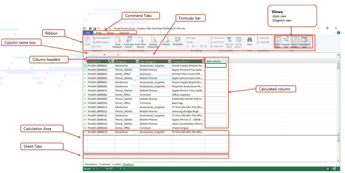The image size is (345, 173).
Task: Go to next record button
Action: coord(120,169)
